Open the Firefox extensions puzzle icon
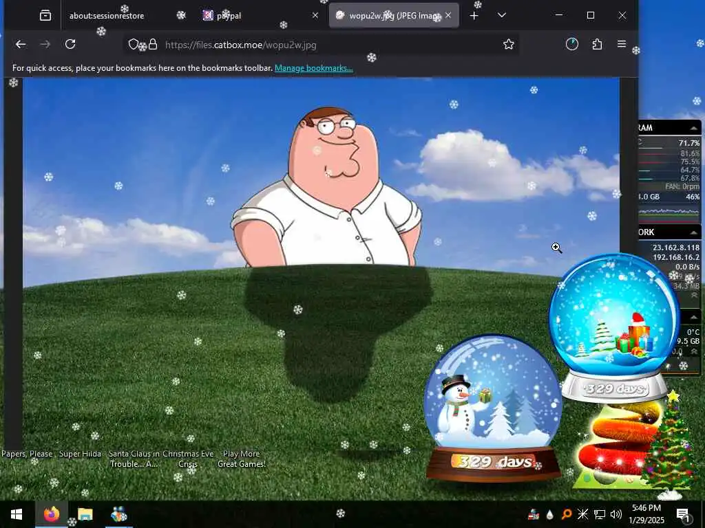705x528 pixels. 597,44
